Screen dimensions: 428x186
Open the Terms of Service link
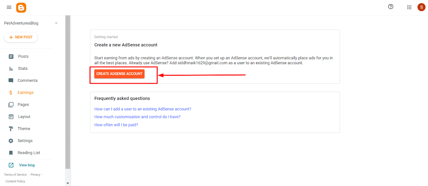15,174
